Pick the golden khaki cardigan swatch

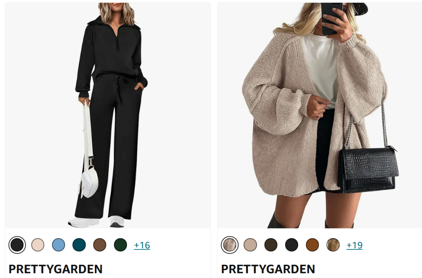[333, 245]
